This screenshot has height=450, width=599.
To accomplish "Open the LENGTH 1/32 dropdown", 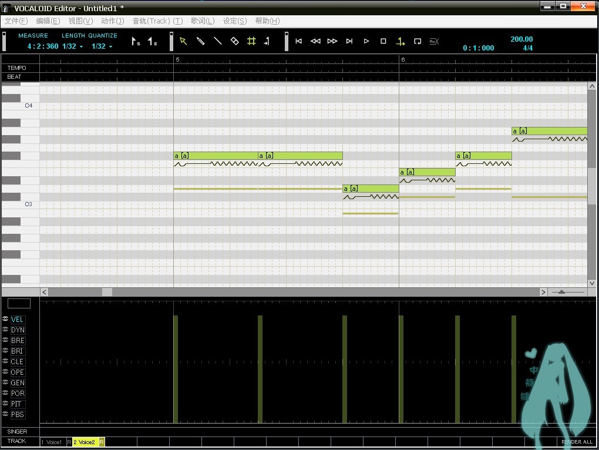I will [72, 46].
